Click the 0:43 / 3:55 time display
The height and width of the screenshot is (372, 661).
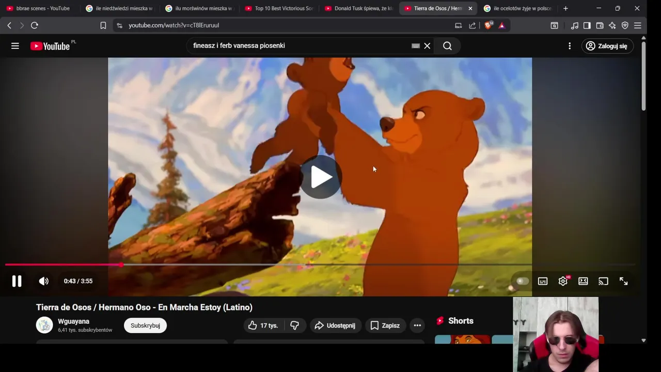(x=78, y=281)
